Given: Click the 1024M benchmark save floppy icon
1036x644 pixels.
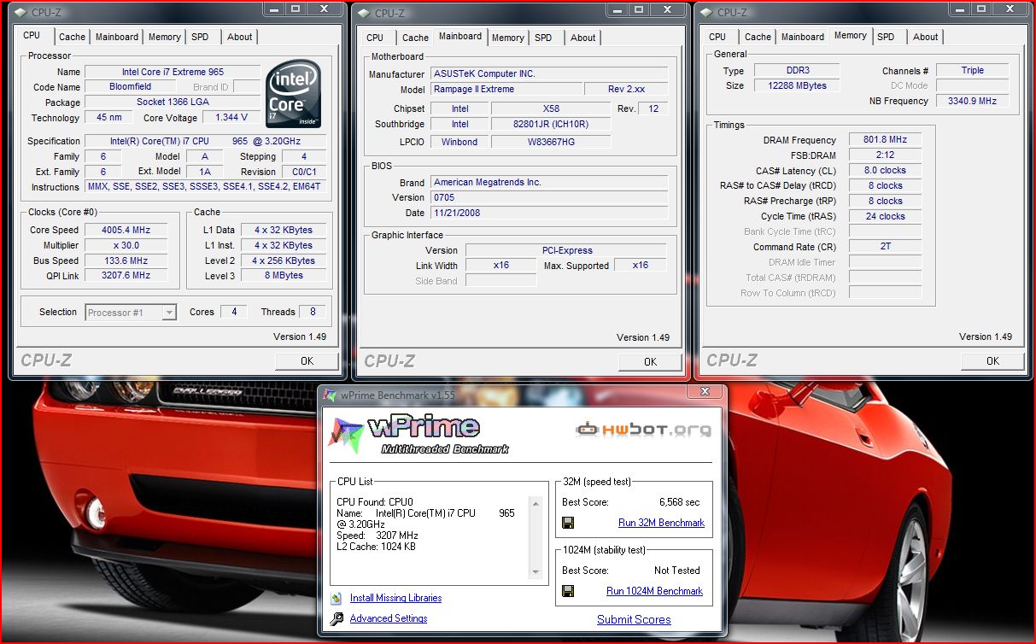Looking at the screenshot, I should 567,591.
